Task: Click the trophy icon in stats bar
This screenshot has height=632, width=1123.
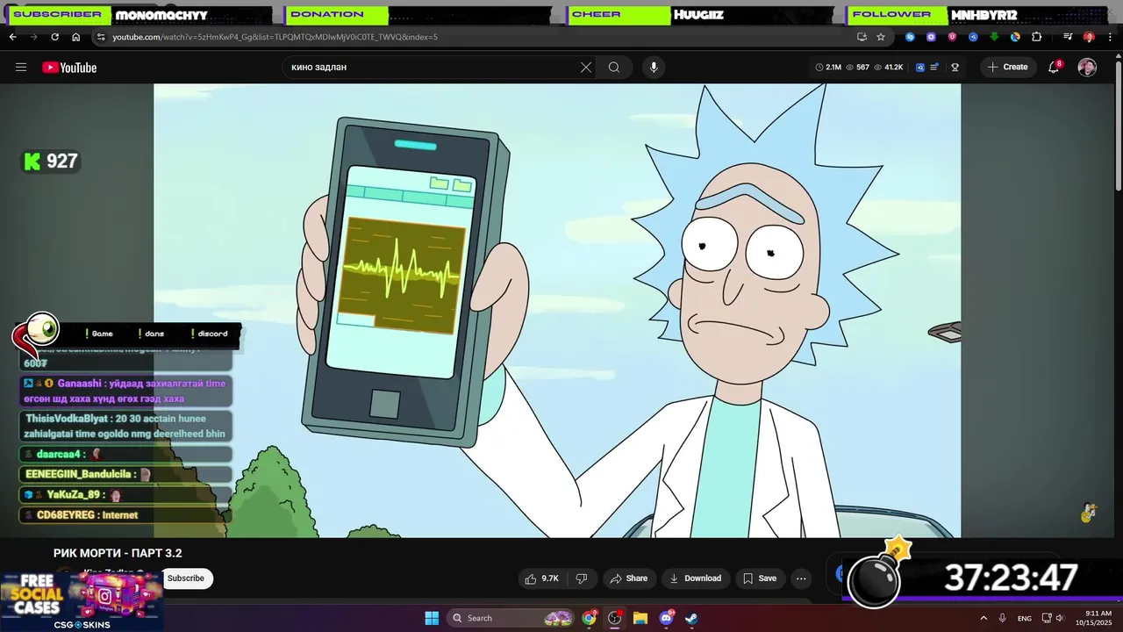Action: click(x=955, y=68)
